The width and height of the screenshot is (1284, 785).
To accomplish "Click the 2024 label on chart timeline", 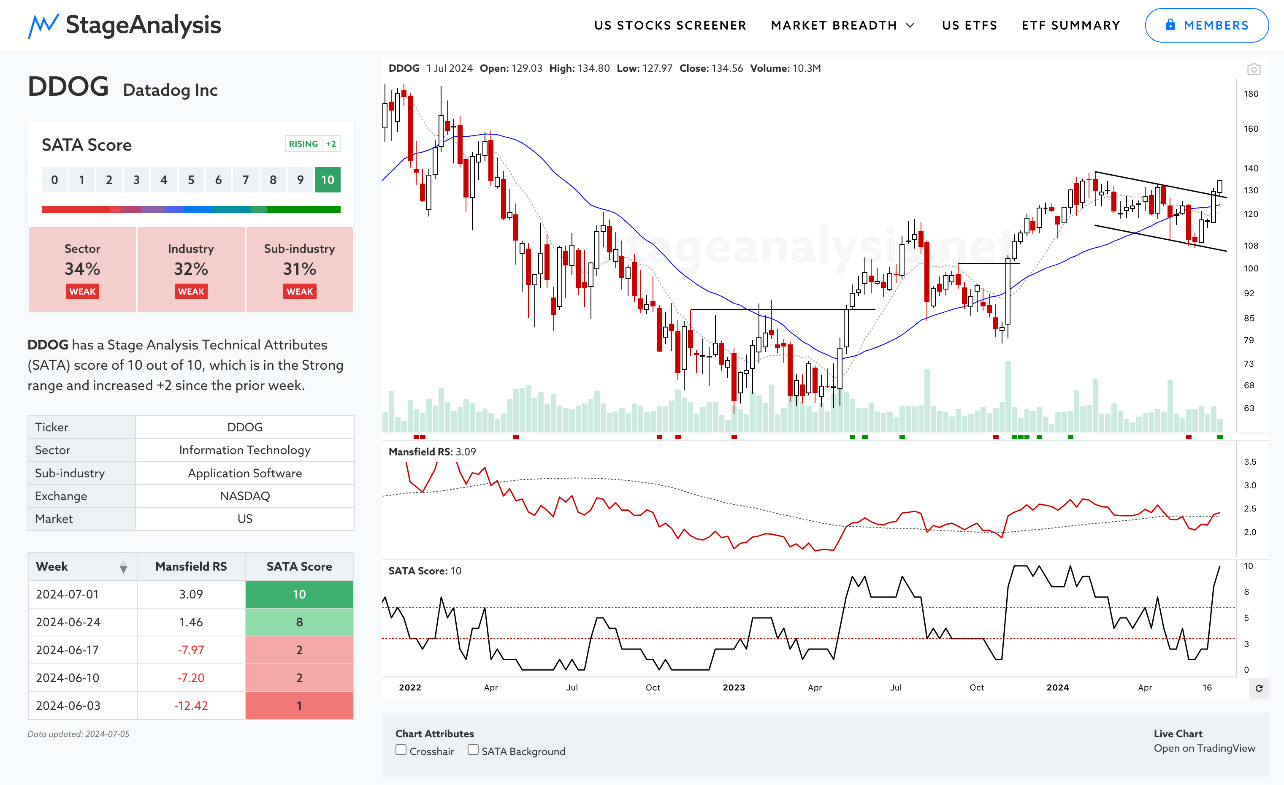I will (x=1057, y=688).
